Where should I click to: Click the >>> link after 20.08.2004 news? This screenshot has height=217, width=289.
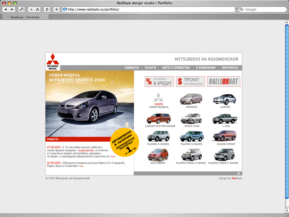[81, 166]
